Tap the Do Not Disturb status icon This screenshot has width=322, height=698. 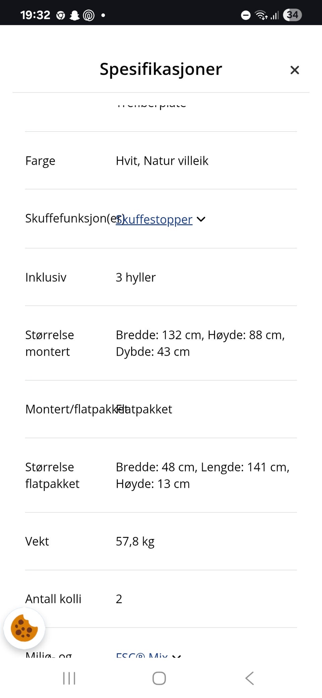pos(245,15)
